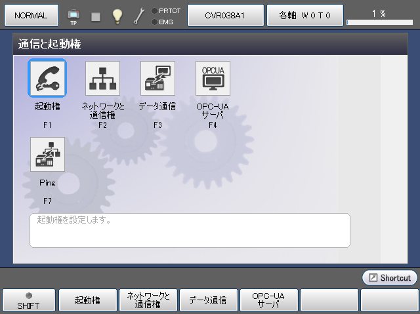Open the NORMAL mode selector
This screenshot has height=314, width=420.
point(30,15)
